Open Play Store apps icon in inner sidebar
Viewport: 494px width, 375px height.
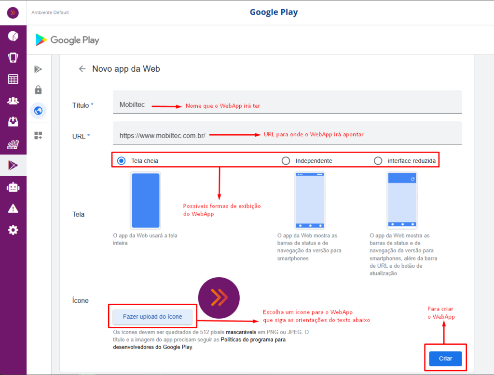click(38, 69)
